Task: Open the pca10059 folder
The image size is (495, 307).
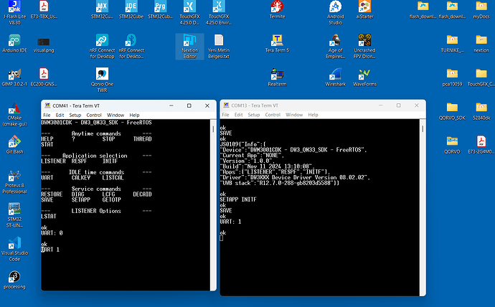Action: [x=452, y=77]
